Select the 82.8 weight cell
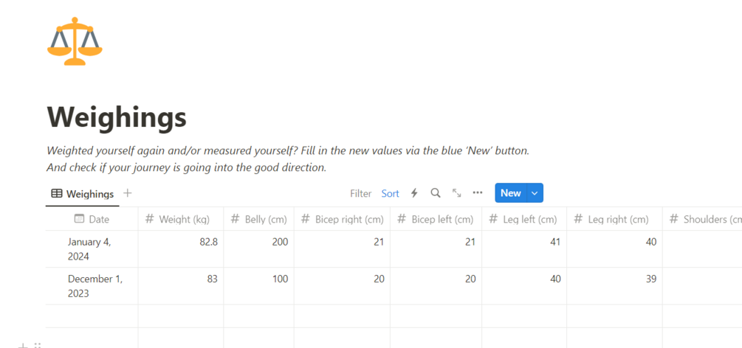Image resolution: width=742 pixels, height=348 pixels. (x=180, y=242)
